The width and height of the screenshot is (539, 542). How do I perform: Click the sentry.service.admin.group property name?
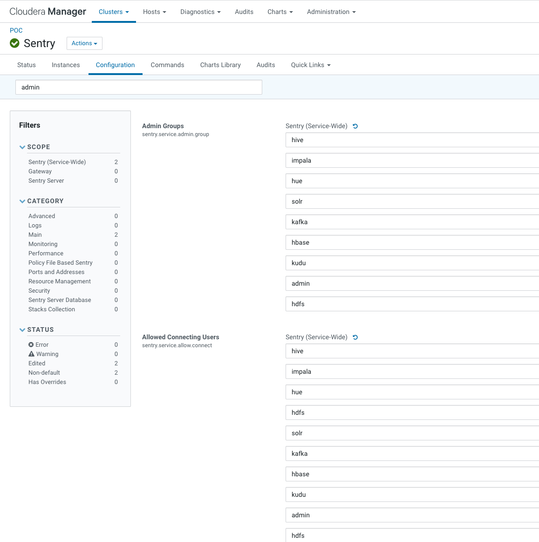tap(176, 134)
